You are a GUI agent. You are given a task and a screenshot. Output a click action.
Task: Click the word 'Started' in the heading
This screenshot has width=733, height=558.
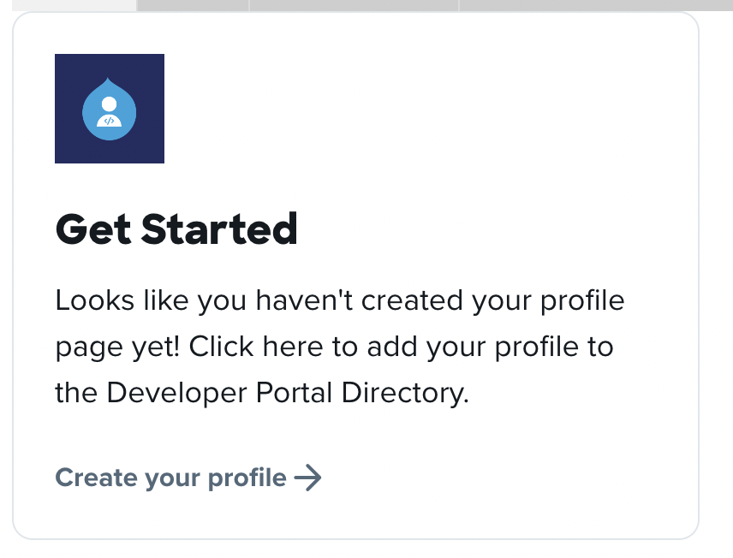pyautogui.click(x=219, y=229)
